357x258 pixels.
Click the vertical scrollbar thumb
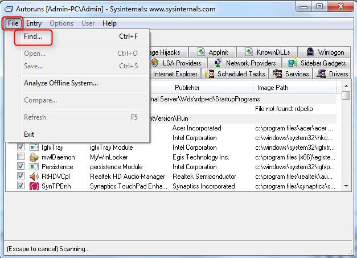tap(346, 95)
